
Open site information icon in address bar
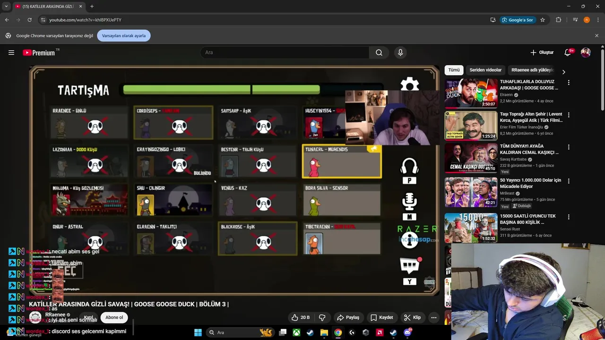(43, 20)
